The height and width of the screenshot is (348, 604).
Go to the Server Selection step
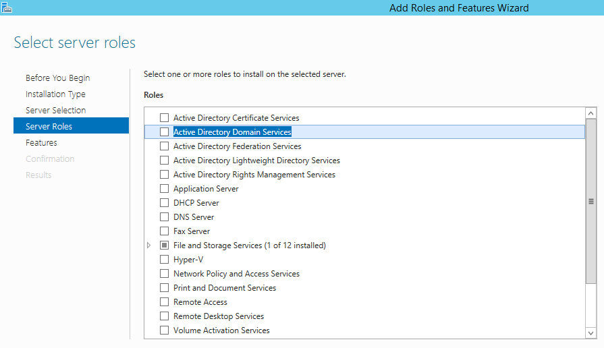coord(55,110)
